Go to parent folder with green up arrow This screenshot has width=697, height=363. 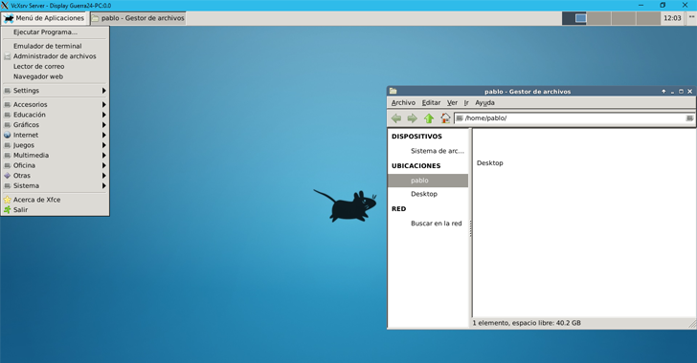[429, 118]
